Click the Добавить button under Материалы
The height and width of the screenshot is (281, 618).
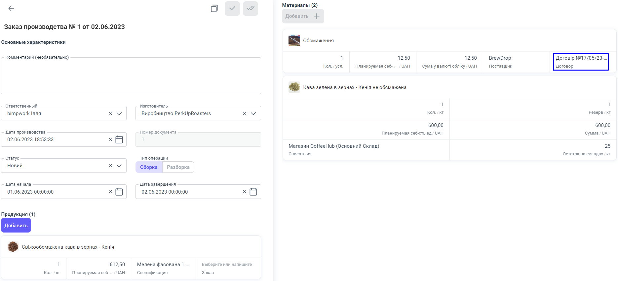click(x=303, y=16)
